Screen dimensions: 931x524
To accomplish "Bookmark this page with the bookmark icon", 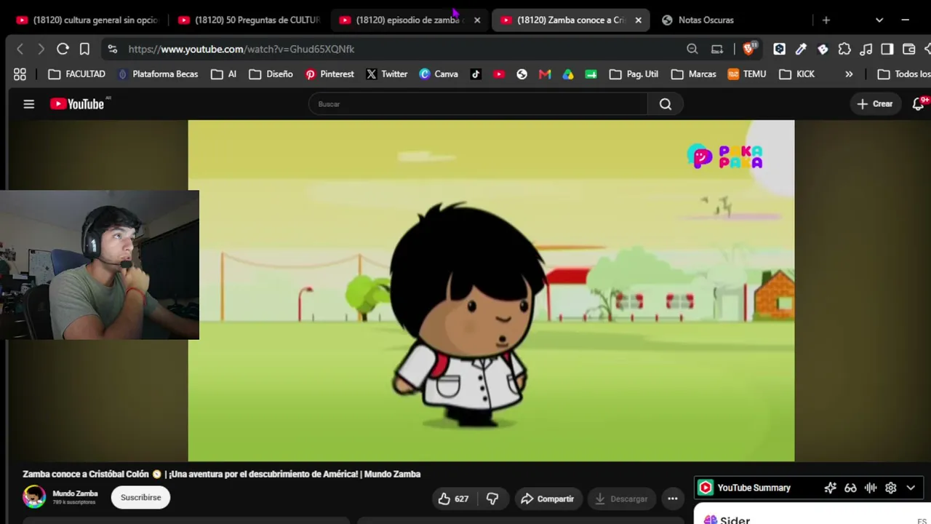I will [84, 49].
